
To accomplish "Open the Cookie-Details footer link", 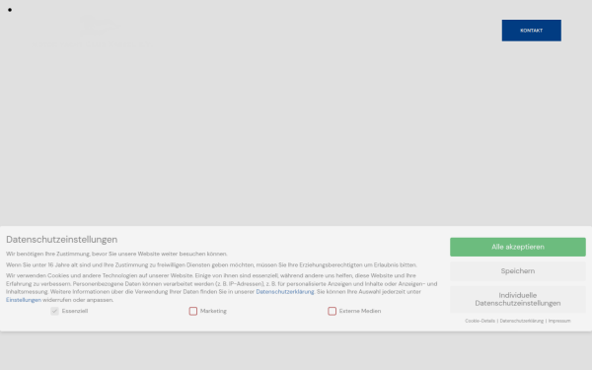I will (x=480, y=321).
